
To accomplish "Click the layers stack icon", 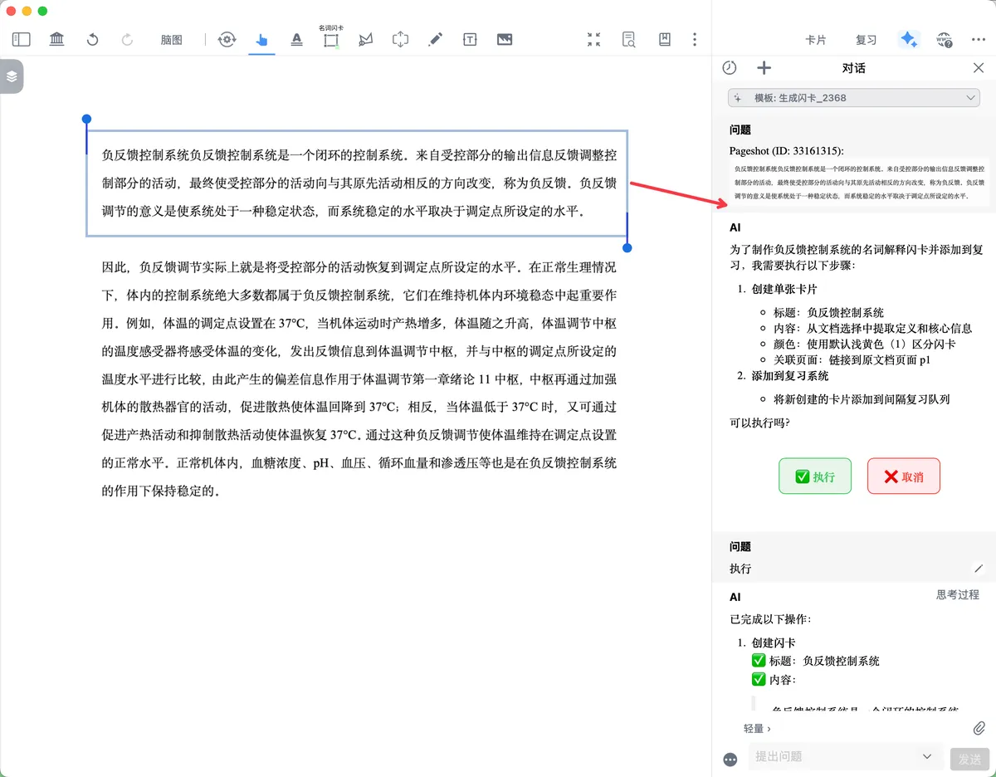I will 12,76.
